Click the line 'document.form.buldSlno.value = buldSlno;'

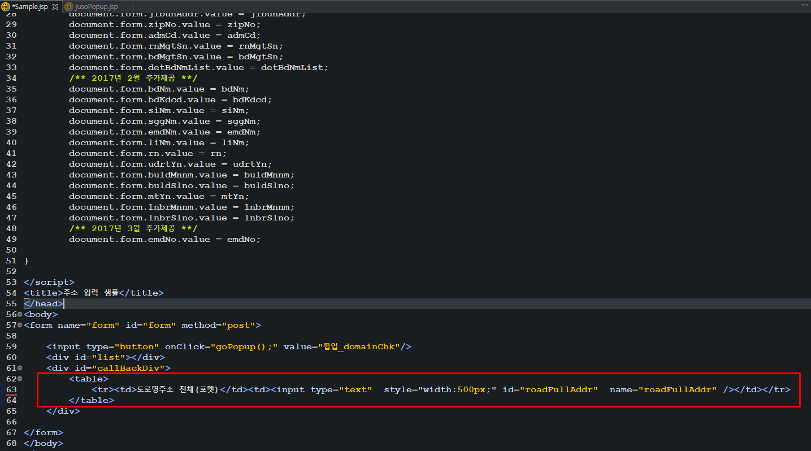tap(181, 185)
